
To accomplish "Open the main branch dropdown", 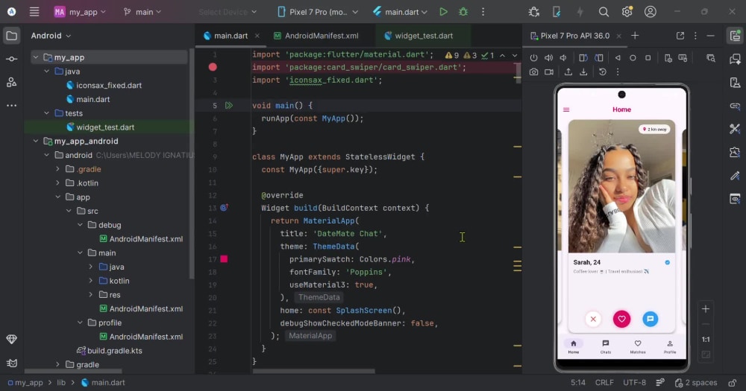I will click(142, 12).
